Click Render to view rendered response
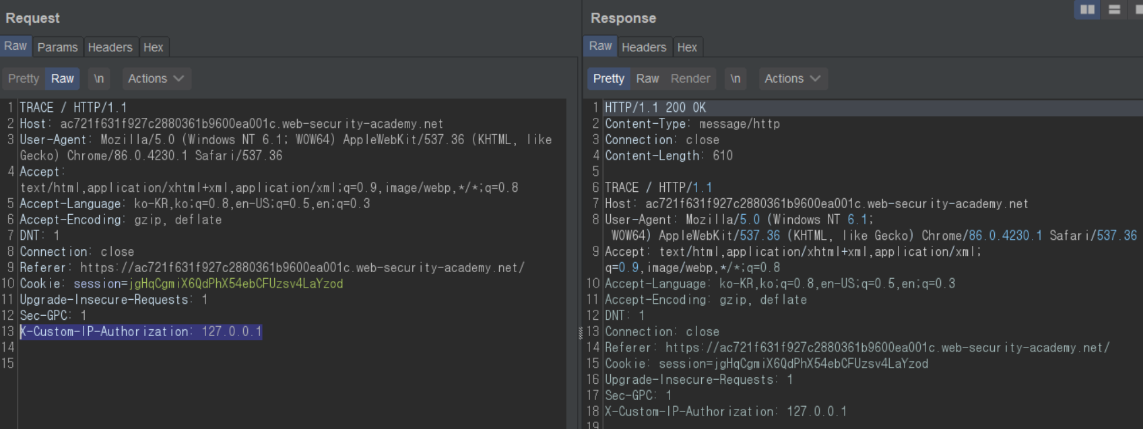This screenshot has width=1143, height=429. click(x=690, y=79)
